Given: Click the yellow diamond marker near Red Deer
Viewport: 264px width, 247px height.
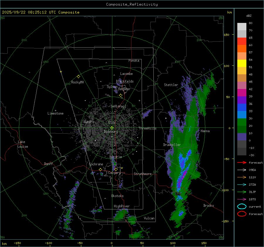Looking at the screenshot, I should (121, 95).
